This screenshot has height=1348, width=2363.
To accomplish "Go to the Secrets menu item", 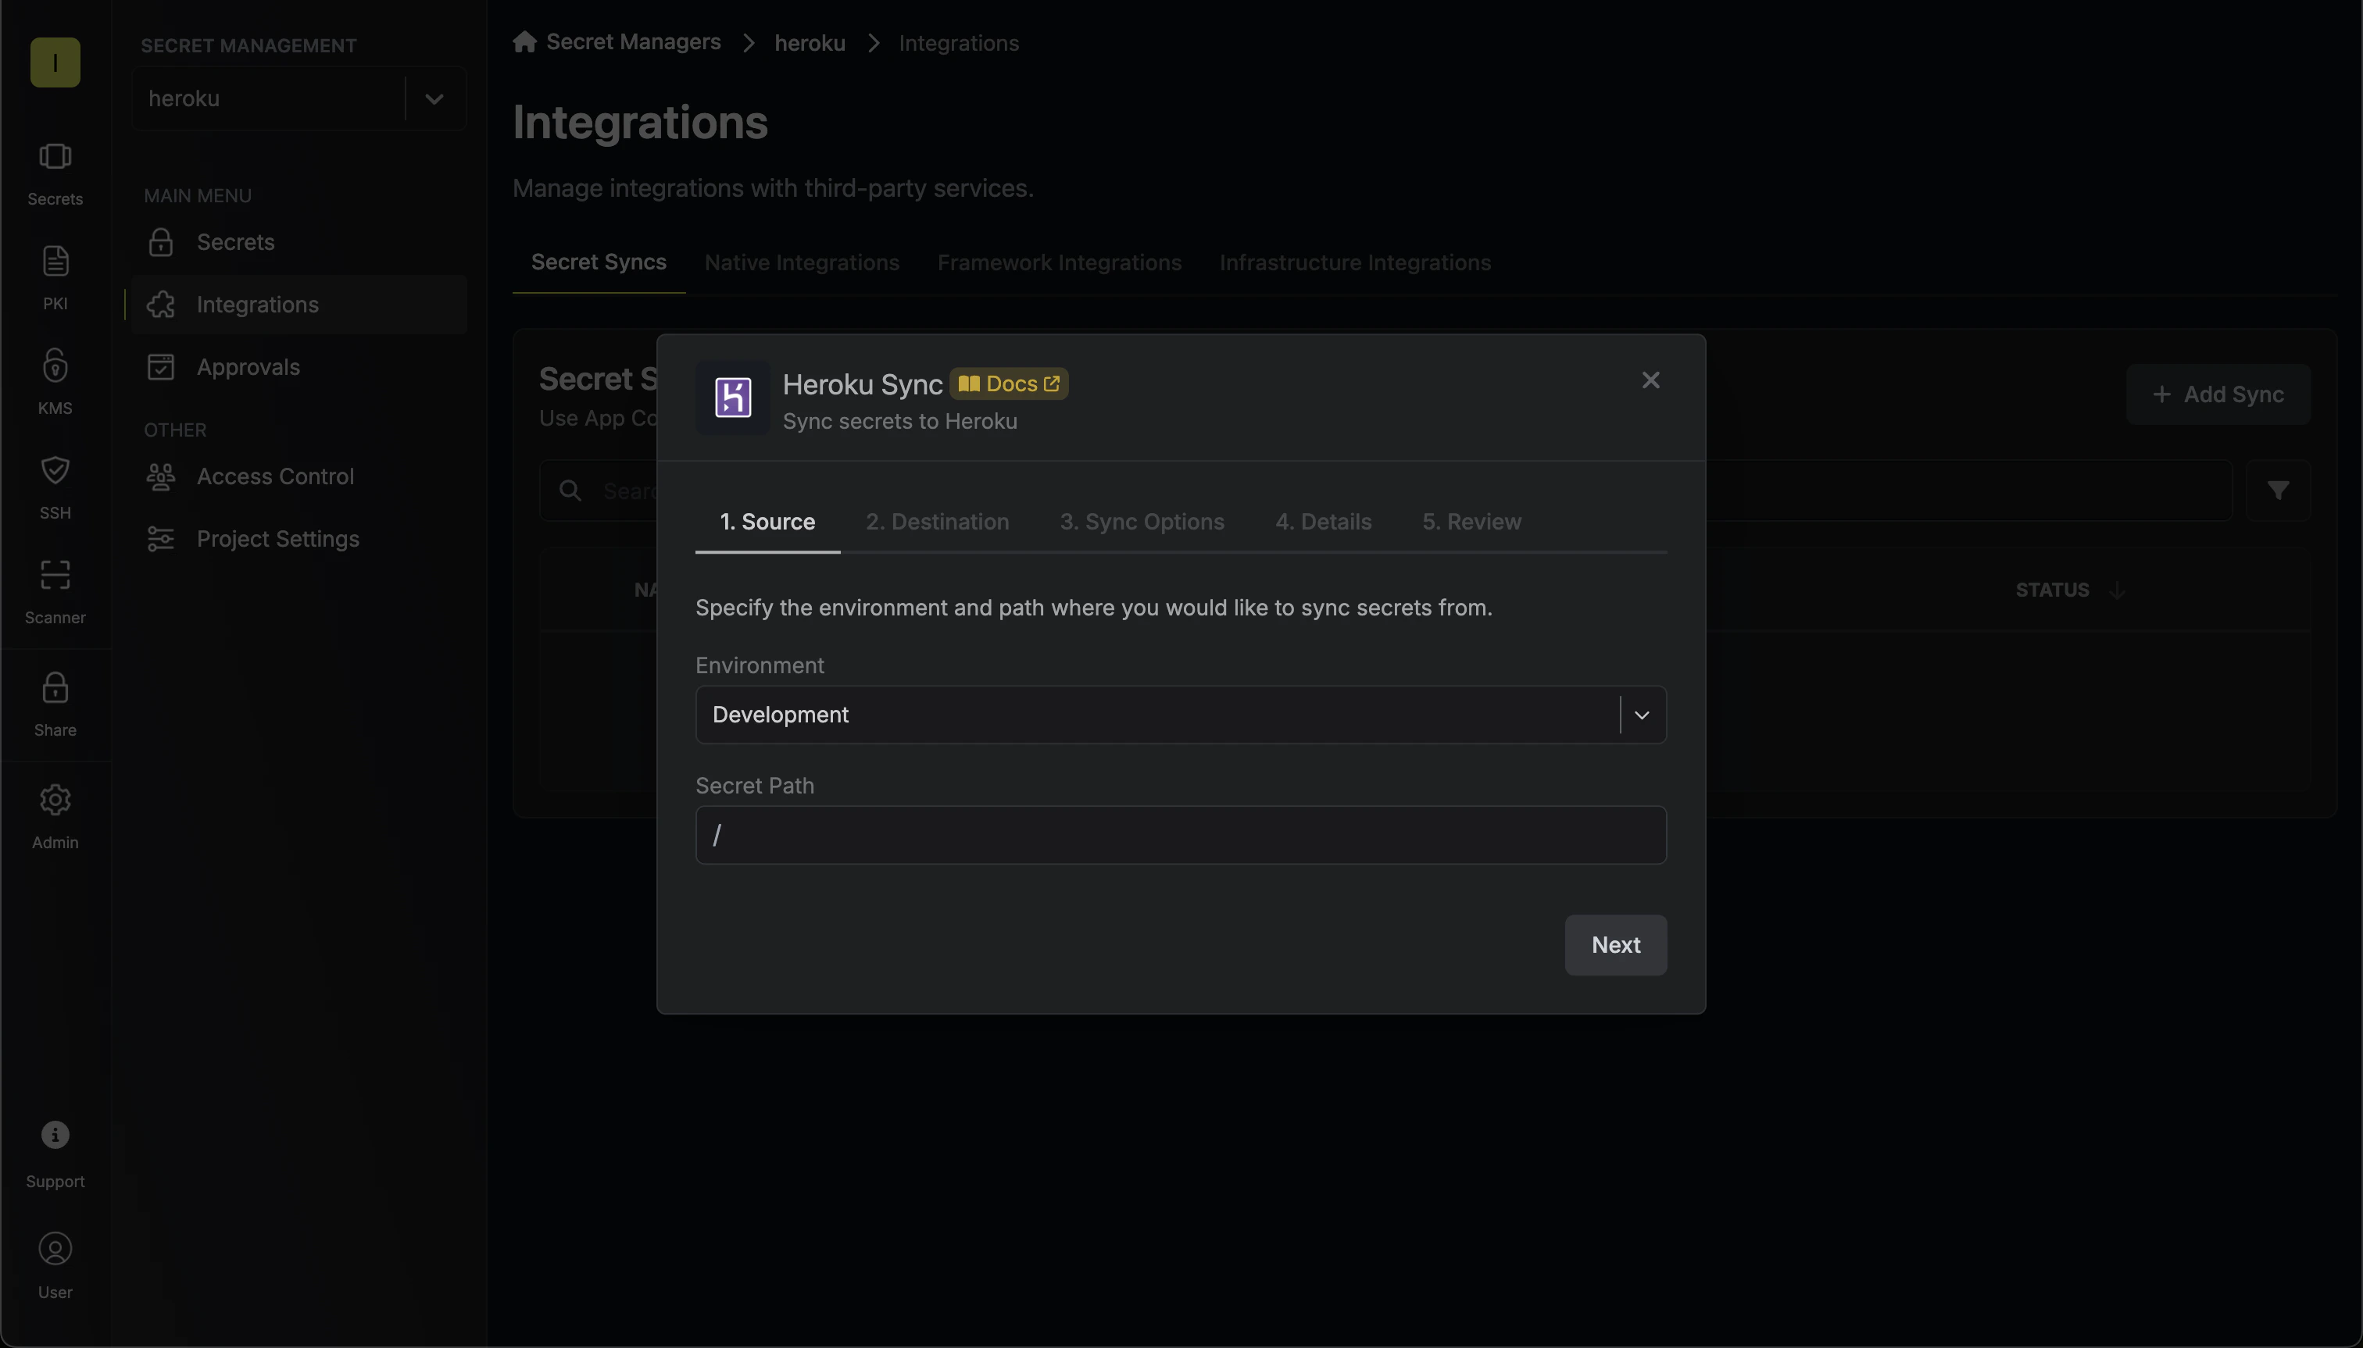I will 299,241.
